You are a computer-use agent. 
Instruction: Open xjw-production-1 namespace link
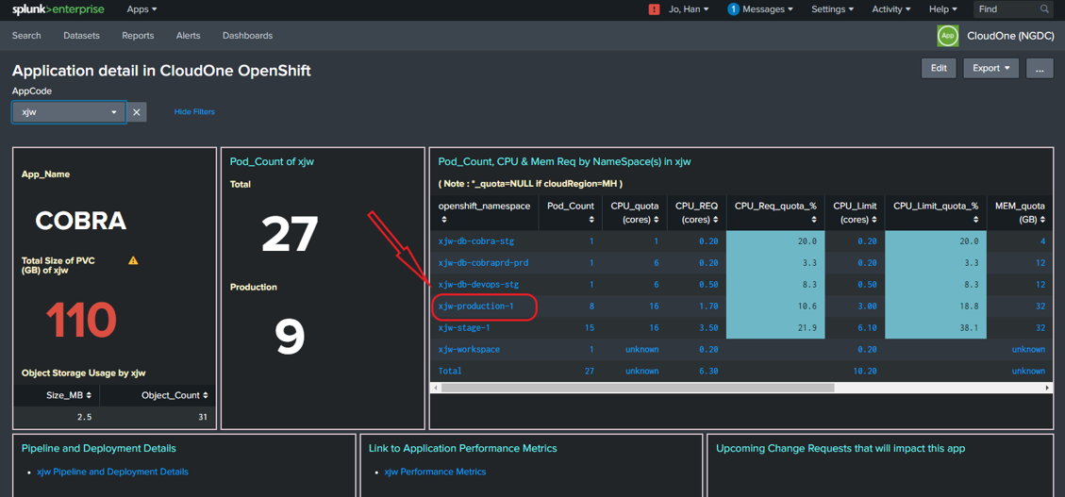pos(475,306)
